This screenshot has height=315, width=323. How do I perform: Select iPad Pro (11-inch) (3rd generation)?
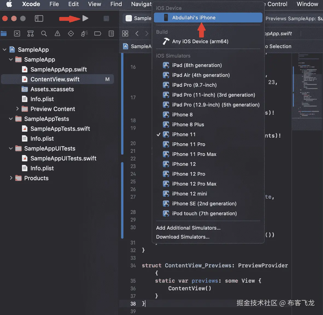(208, 95)
